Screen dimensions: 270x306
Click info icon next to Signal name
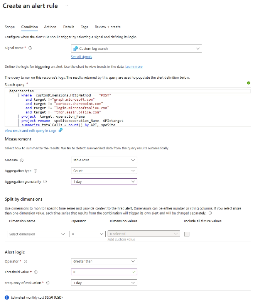point(30,48)
